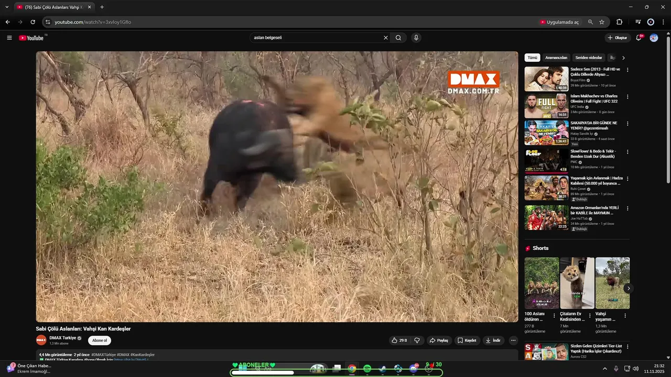Click the Oluştur create button

coord(617,38)
